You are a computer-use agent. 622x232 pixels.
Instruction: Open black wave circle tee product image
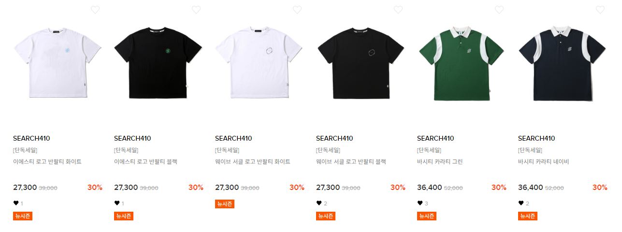[x=361, y=64]
